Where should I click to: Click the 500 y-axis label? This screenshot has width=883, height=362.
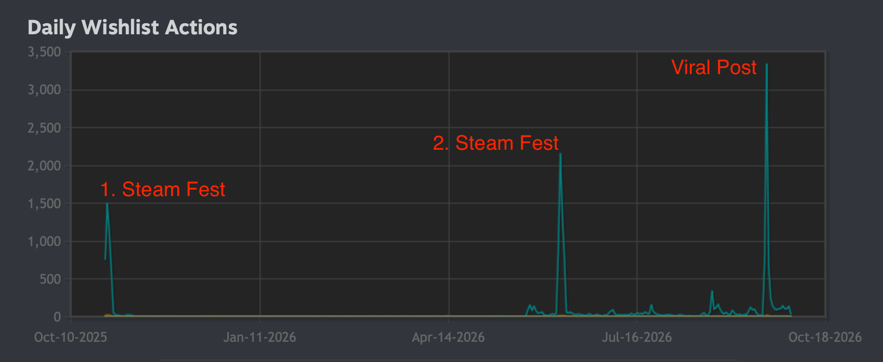[x=50, y=279]
